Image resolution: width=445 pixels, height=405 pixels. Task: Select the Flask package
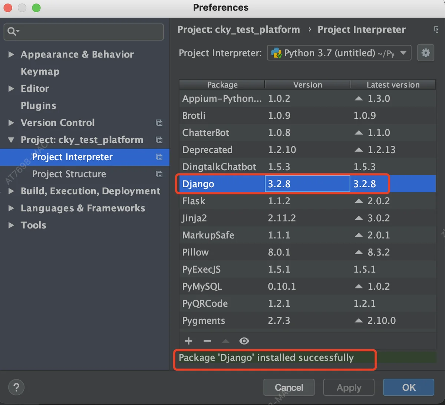pyautogui.click(x=194, y=201)
